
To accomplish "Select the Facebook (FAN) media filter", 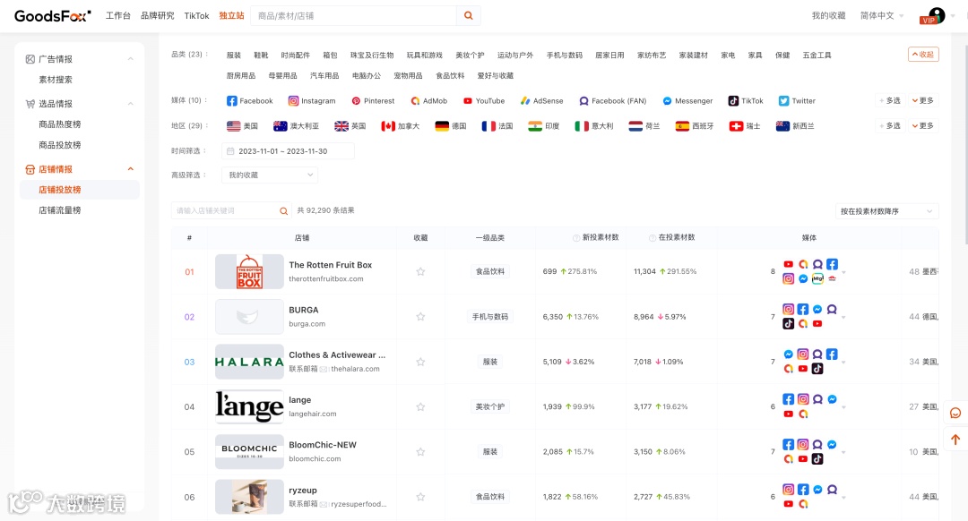I will tap(612, 101).
